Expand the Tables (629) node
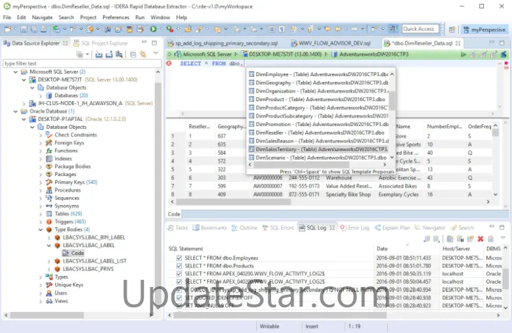This screenshot has height=333, width=512. tap(40, 213)
